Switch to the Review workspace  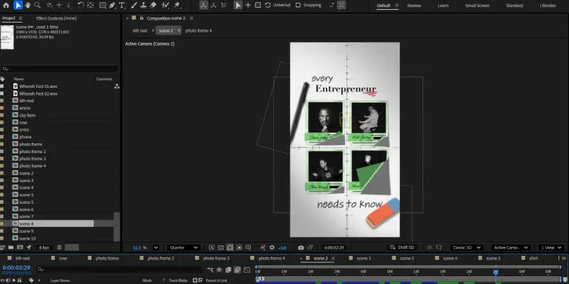(414, 6)
